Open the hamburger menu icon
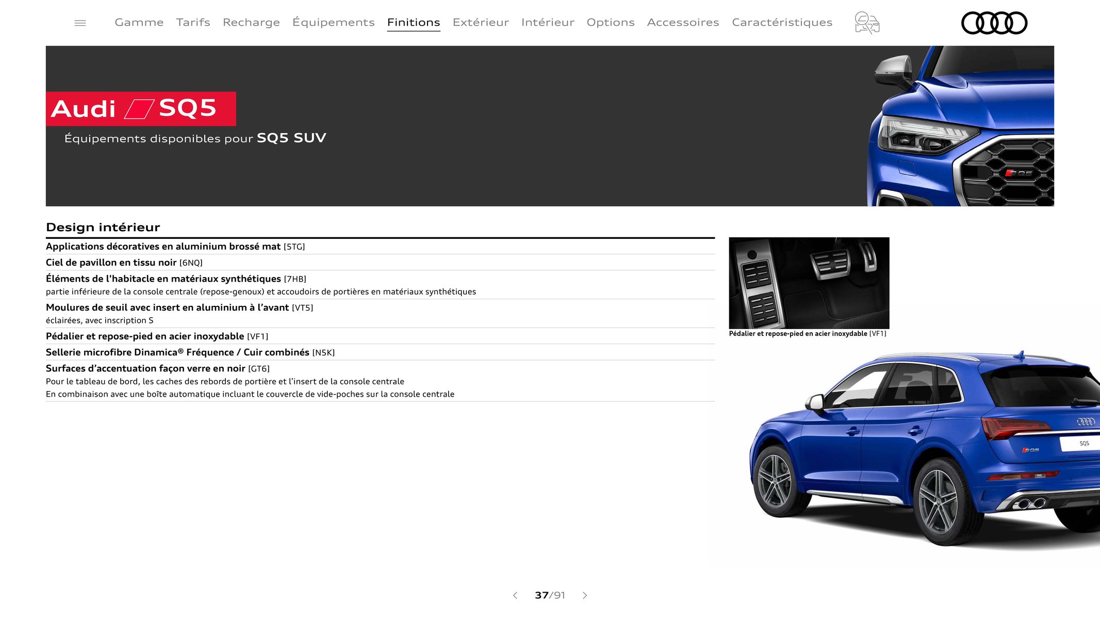Viewport: 1100px width, 619px height. [x=80, y=23]
